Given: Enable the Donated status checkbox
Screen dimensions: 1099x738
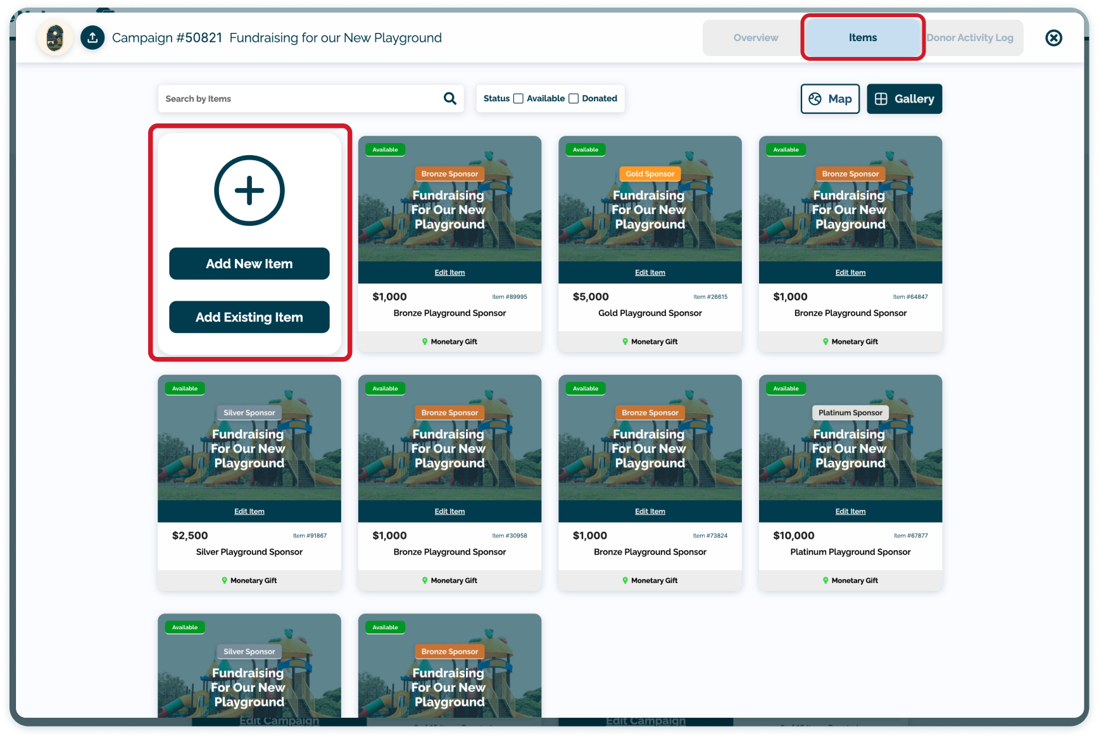Looking at the screenshot, I should click(x=574, y=99).
